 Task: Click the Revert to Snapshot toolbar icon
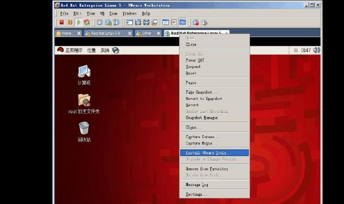(x=108, y=22)
